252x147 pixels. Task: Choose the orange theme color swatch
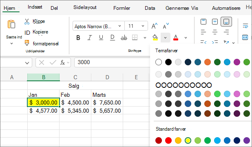pyautogui.click(x=208, y=62)
